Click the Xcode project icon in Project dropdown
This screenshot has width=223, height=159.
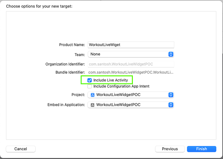click(x=93, y=95)
